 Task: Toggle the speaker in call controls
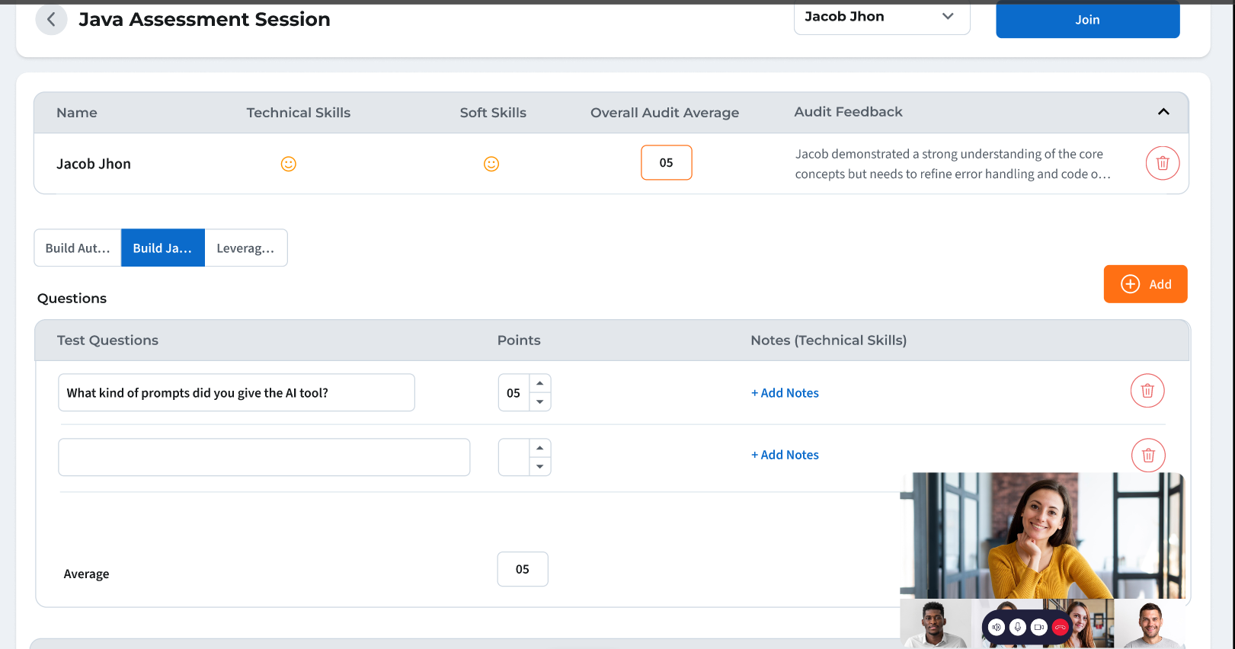click(x=997, y=627)
